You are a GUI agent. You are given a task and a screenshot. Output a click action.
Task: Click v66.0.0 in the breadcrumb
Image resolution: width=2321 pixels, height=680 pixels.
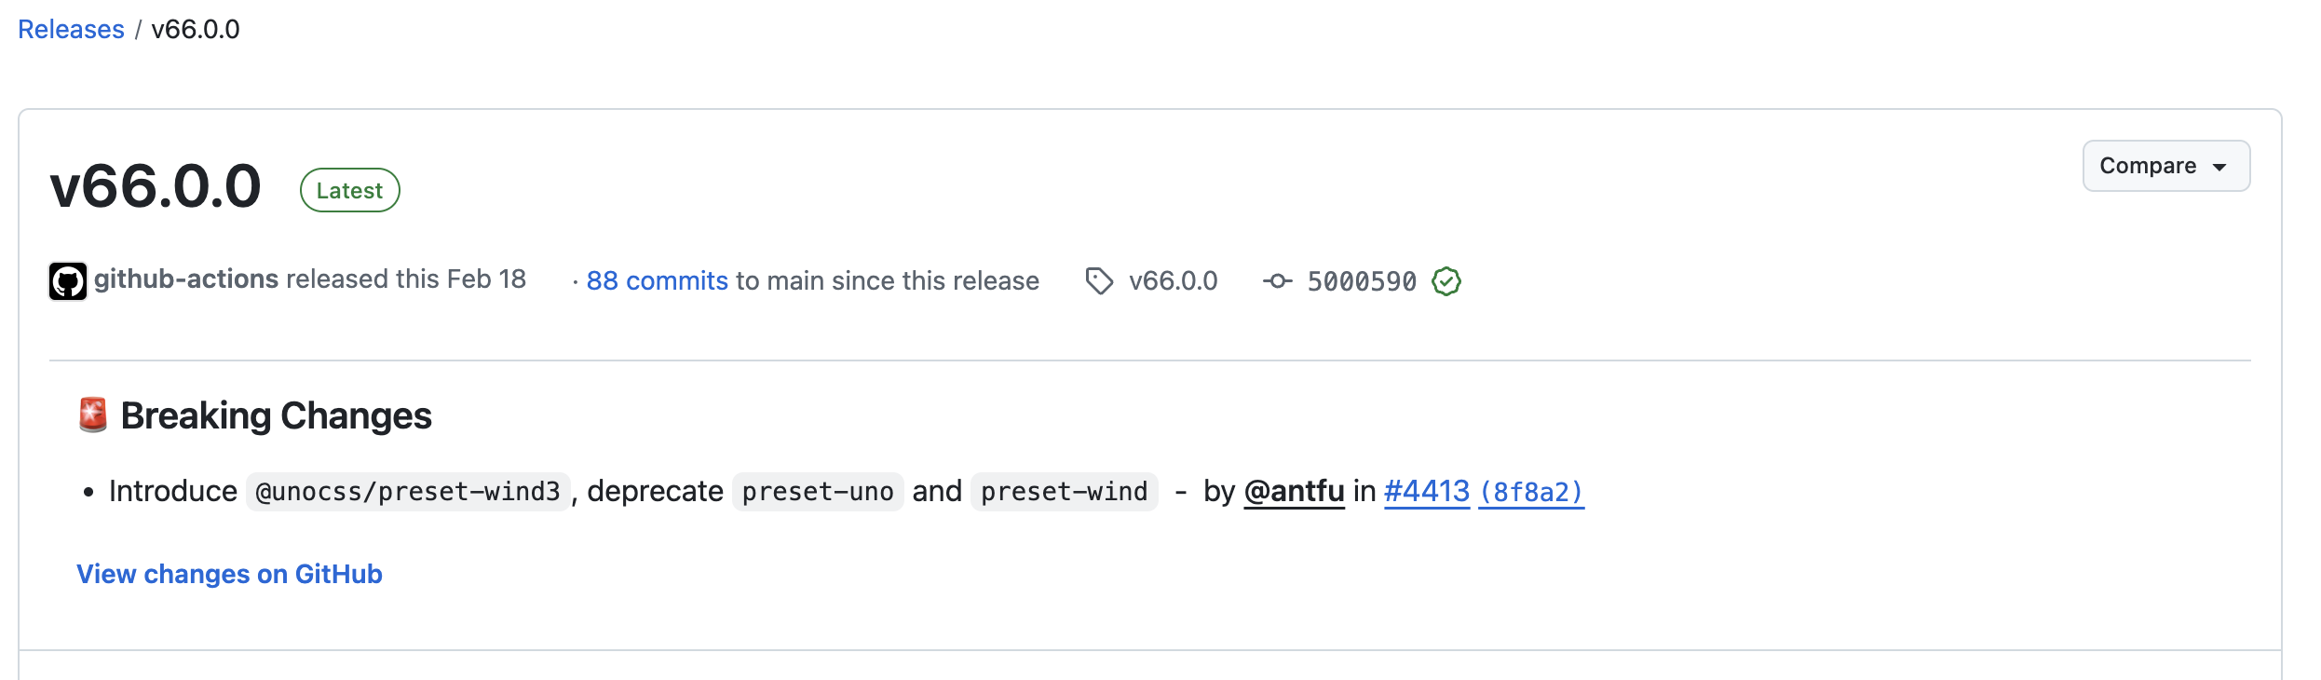[196, 29]
